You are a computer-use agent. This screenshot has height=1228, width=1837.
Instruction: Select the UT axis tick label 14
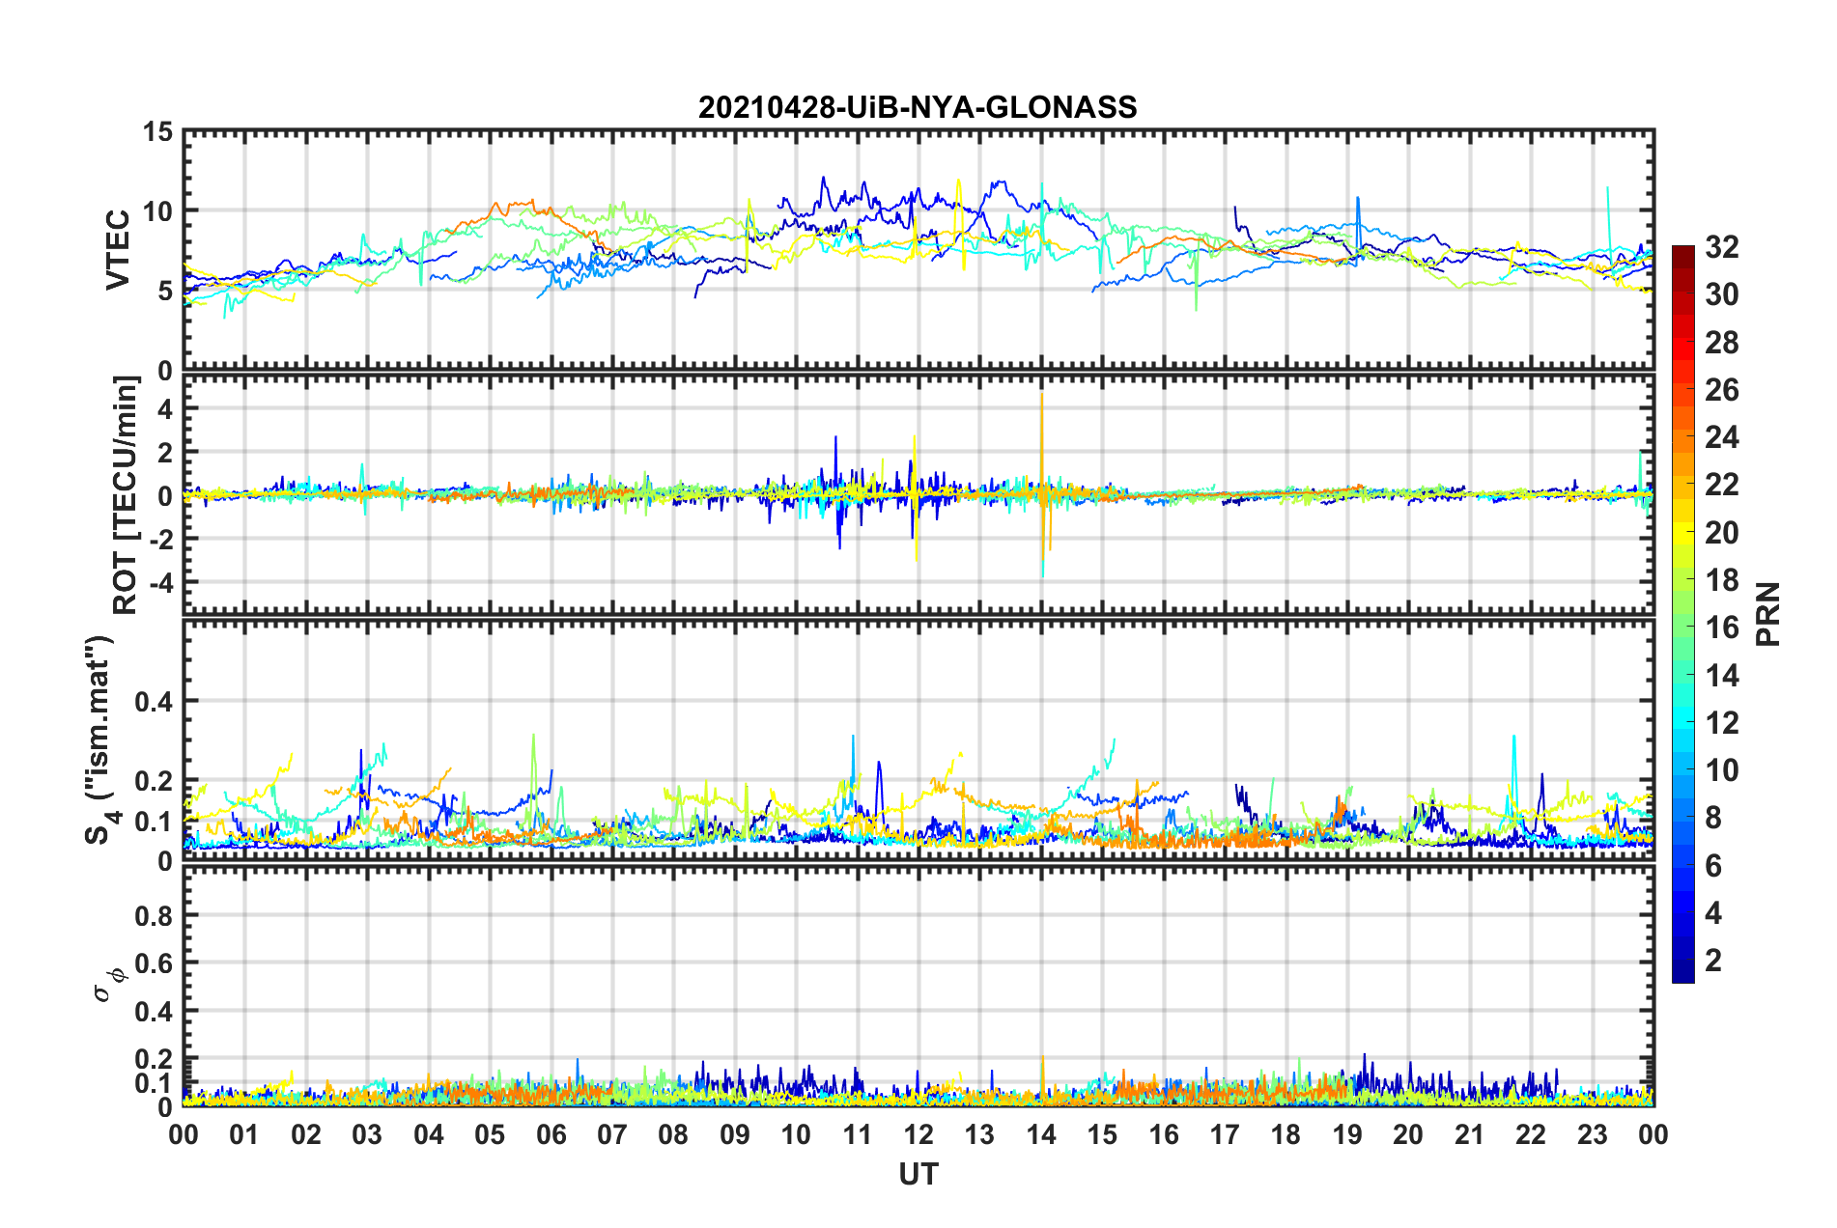(x=1041, y=1134)
